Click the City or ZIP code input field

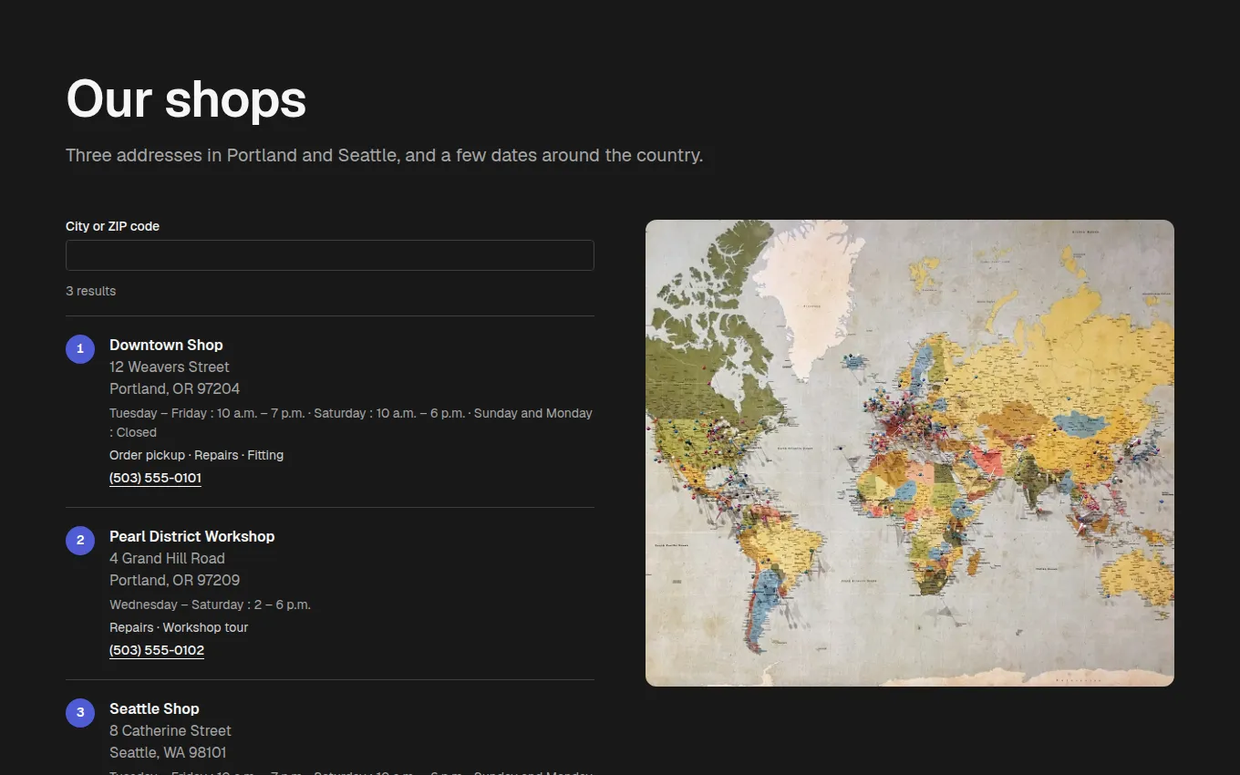coord(330,255)
